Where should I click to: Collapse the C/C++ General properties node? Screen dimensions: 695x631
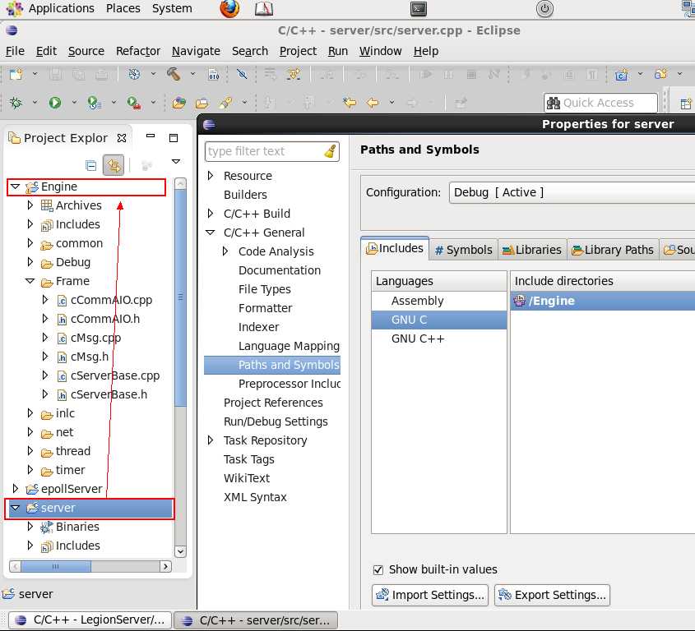coord(211,233)
